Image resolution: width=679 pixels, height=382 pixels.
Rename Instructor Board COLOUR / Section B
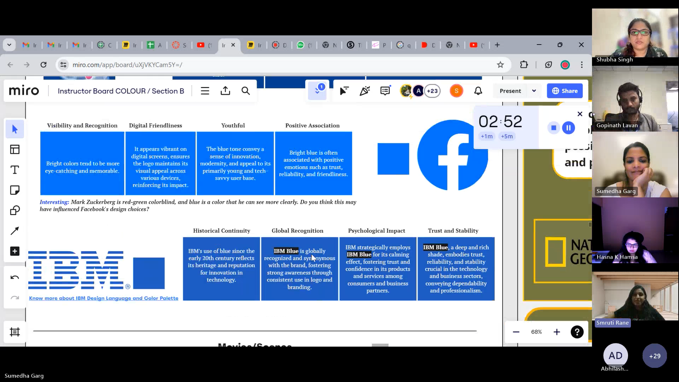[x=120, y=91]
